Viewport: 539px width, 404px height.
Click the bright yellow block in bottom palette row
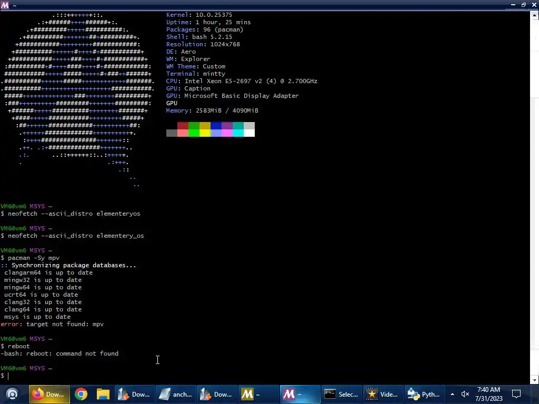click(x=205, y=133)
